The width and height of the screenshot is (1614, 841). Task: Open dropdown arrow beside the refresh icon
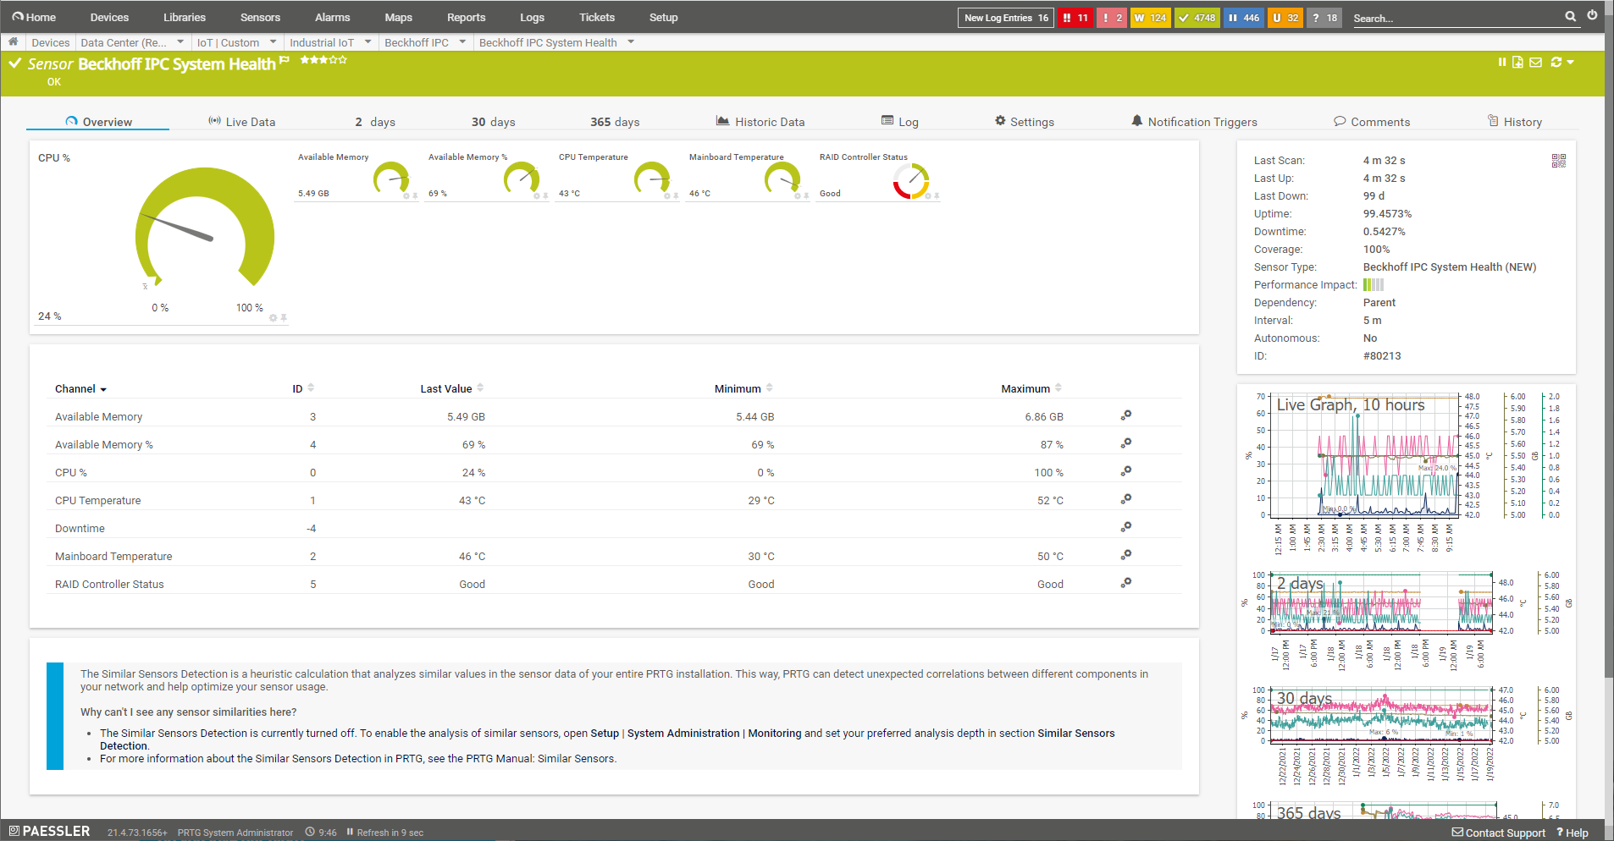coord(1571,62)
